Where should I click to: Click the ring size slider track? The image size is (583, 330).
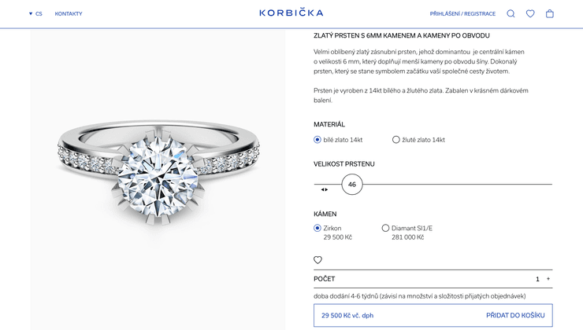[x=457, y=185]
